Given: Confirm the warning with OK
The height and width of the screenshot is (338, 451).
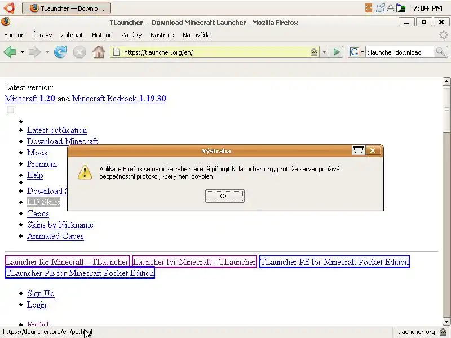Looking at the screenshot, I should (224, 196).
